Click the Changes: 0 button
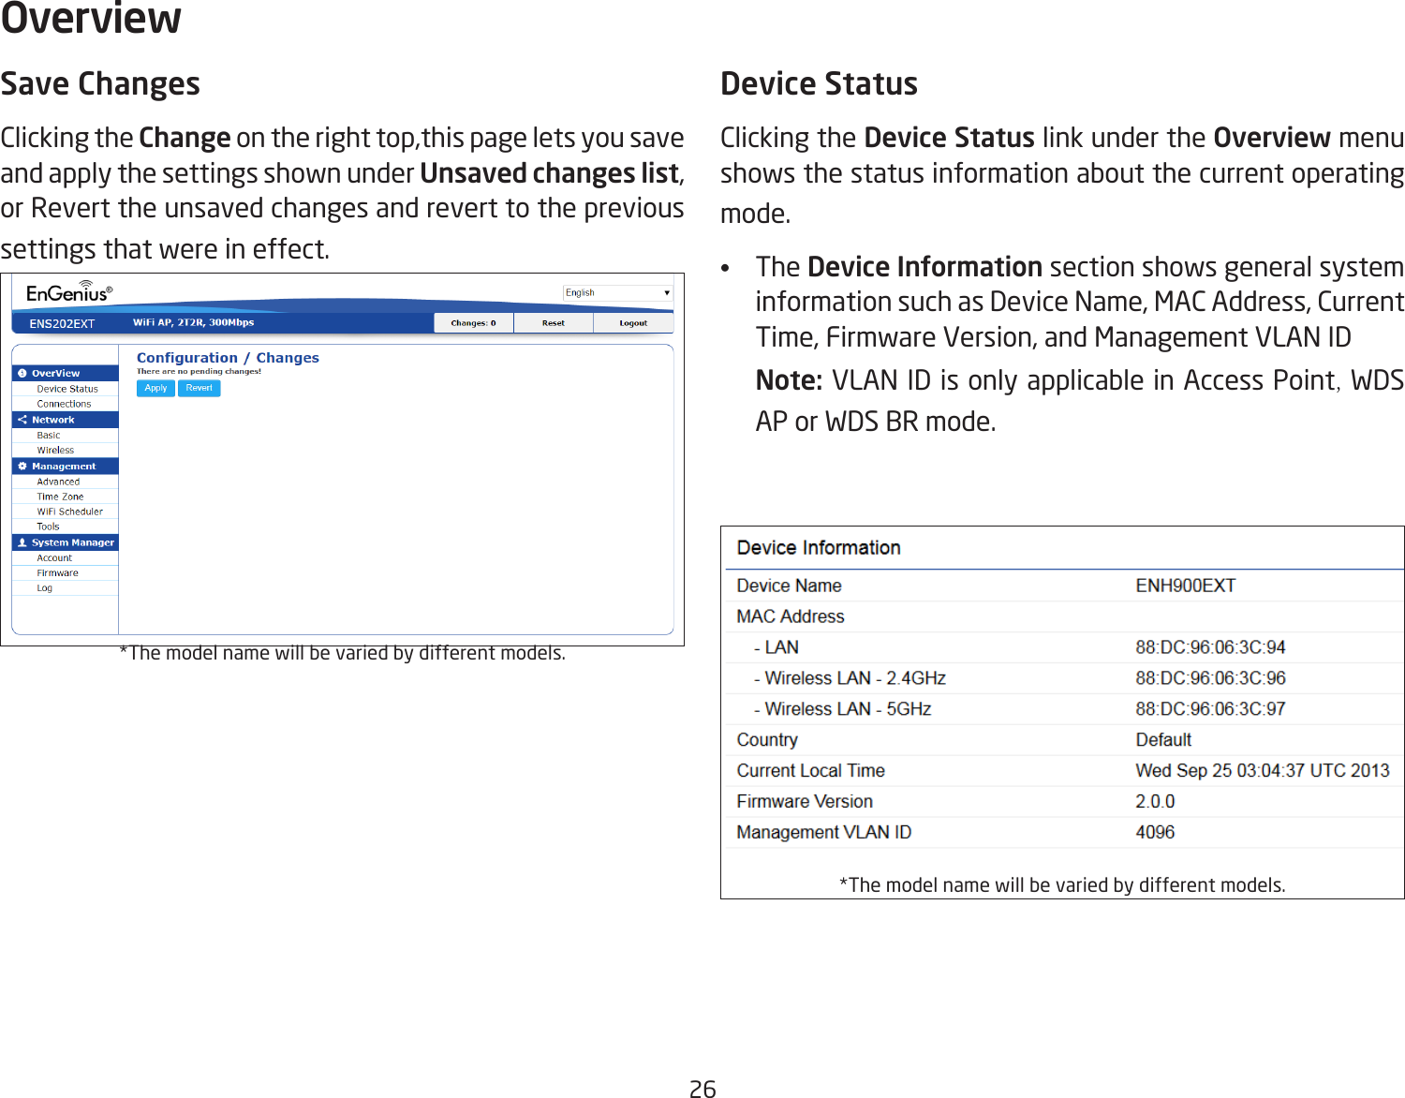 pos(473,323)
